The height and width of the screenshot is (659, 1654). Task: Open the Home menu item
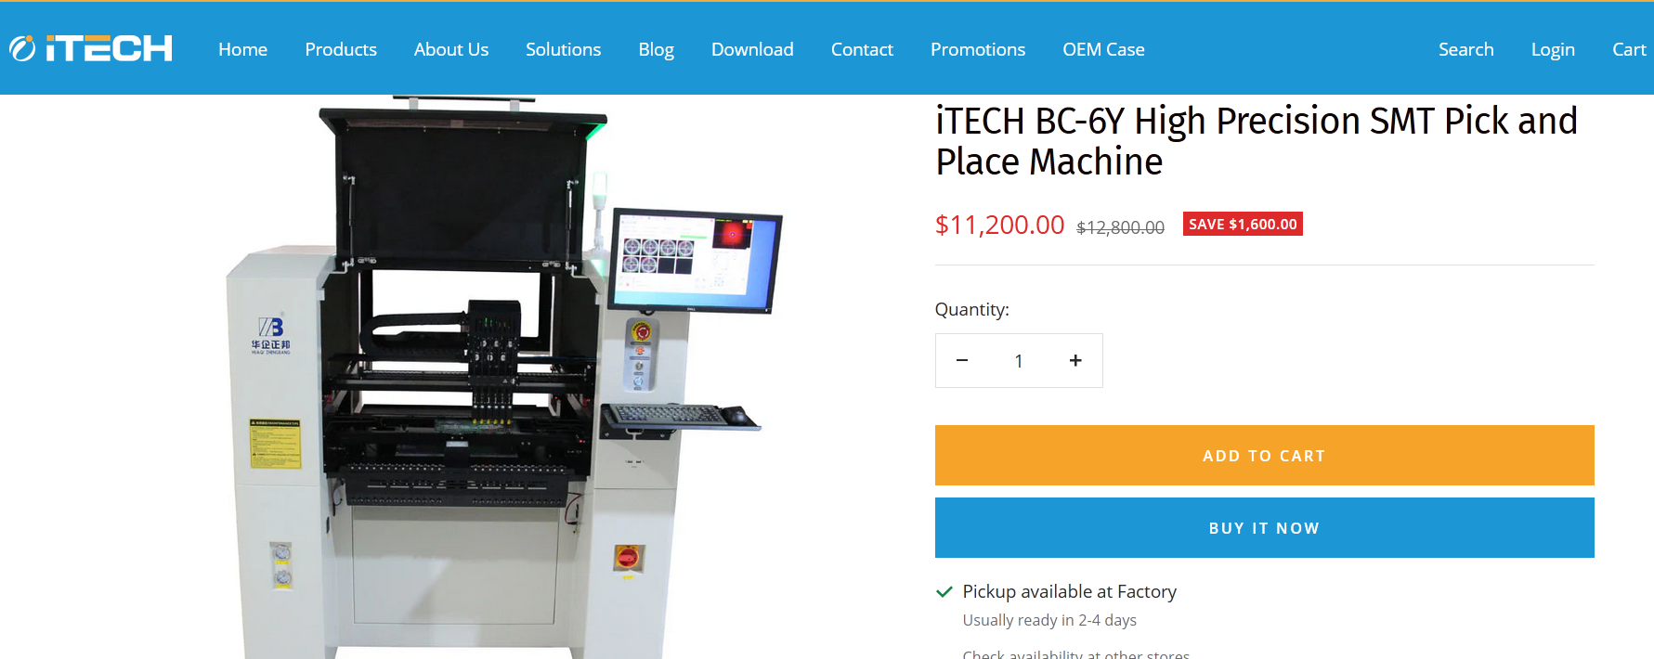pyautogui.click(x=243, y=49)
